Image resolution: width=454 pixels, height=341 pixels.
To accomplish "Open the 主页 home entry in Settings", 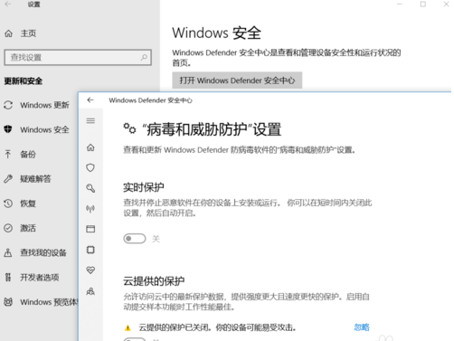I will [21, 33].
